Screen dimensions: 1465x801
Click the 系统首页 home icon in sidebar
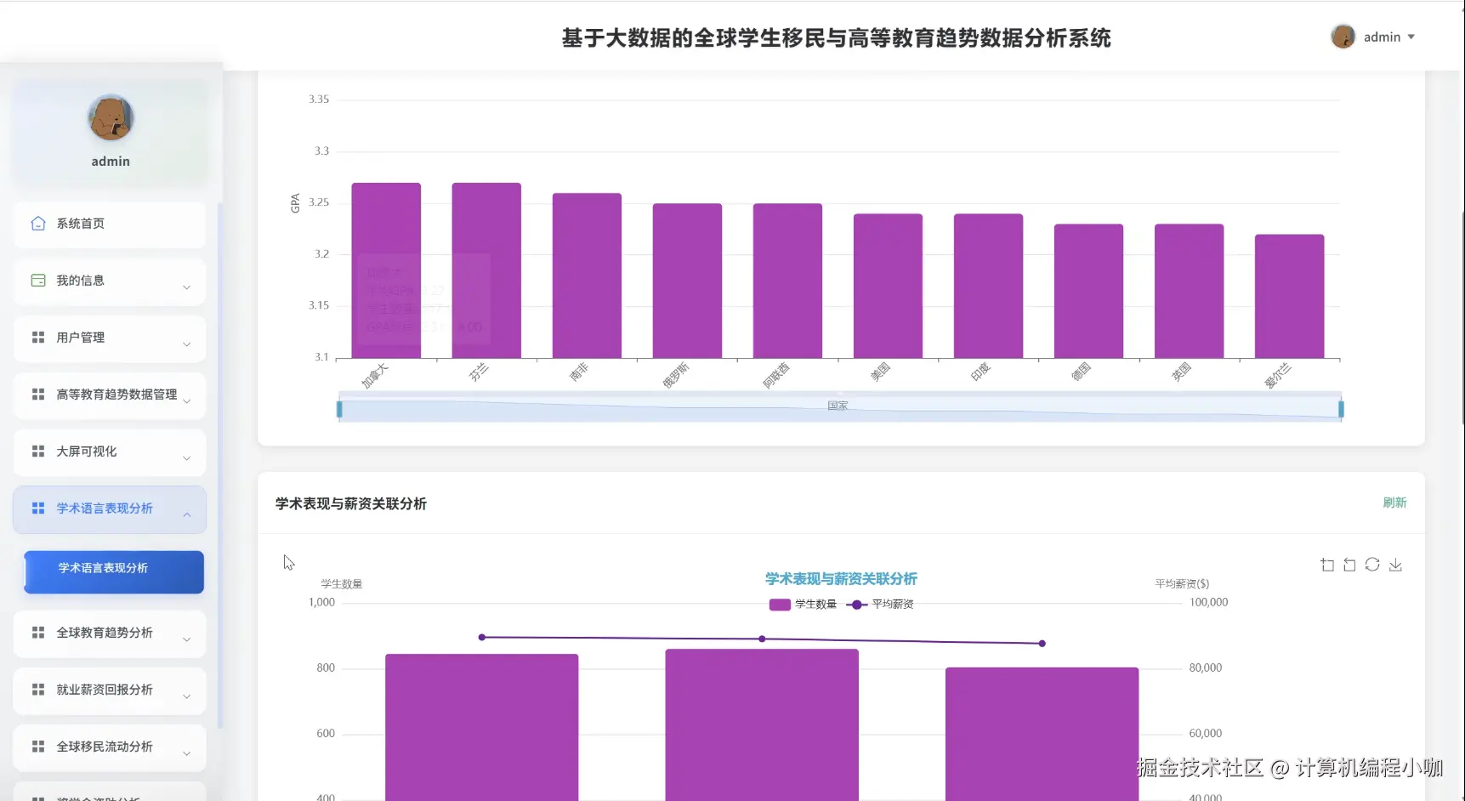37,223
